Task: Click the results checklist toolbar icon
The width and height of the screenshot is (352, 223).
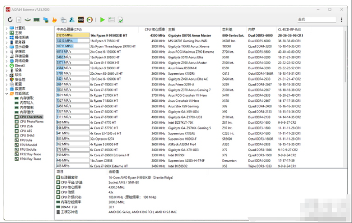Action: click(x=112, y=20)
